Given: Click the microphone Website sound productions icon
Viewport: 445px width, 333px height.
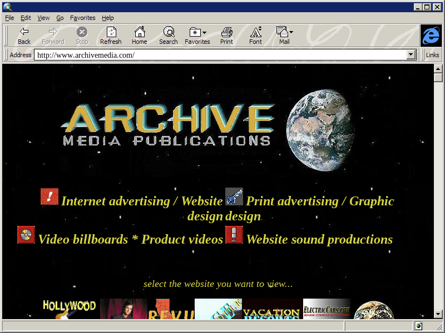Looking at the screenshot, I should tap(234, 235).
